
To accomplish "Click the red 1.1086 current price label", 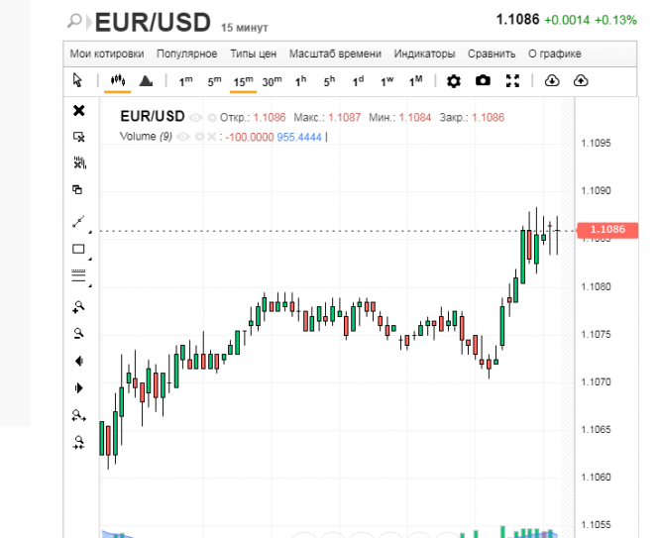I will pyautogui.click(x=607, y=230).
